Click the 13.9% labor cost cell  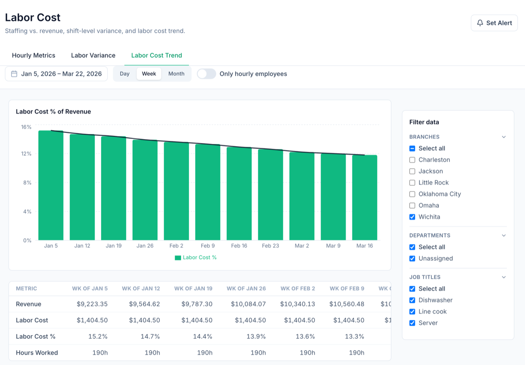[256, 336]
